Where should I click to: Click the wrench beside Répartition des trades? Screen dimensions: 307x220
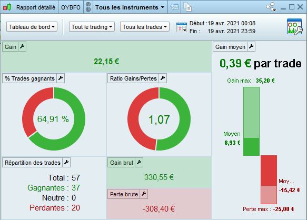pos(66,162)
